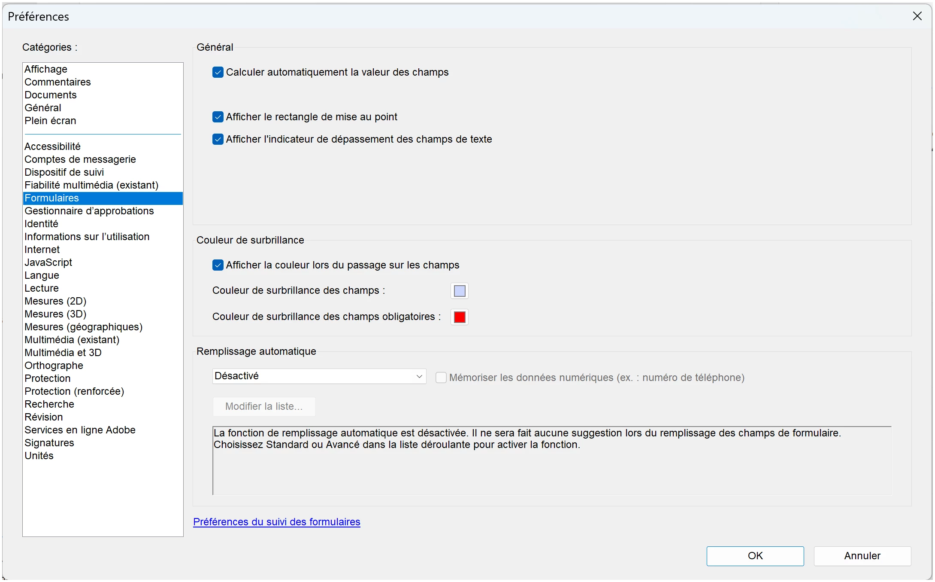Screen dimensions: 935x582
Task: Open the Gestionnaire d'approbations category
Action: coord(89,211)
